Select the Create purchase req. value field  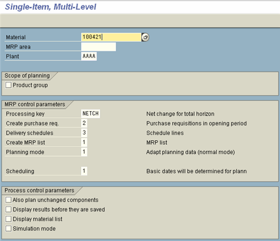coord(84,123)
